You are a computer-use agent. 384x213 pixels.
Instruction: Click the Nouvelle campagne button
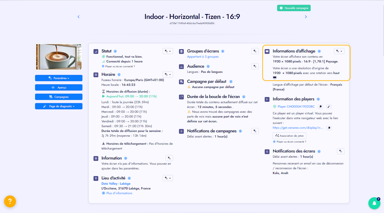(294, 8)
